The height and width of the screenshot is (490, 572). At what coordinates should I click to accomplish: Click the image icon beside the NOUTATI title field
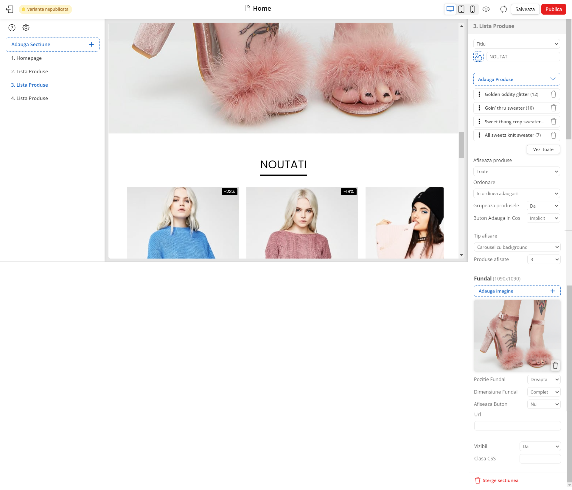click(x=478, y=57)
